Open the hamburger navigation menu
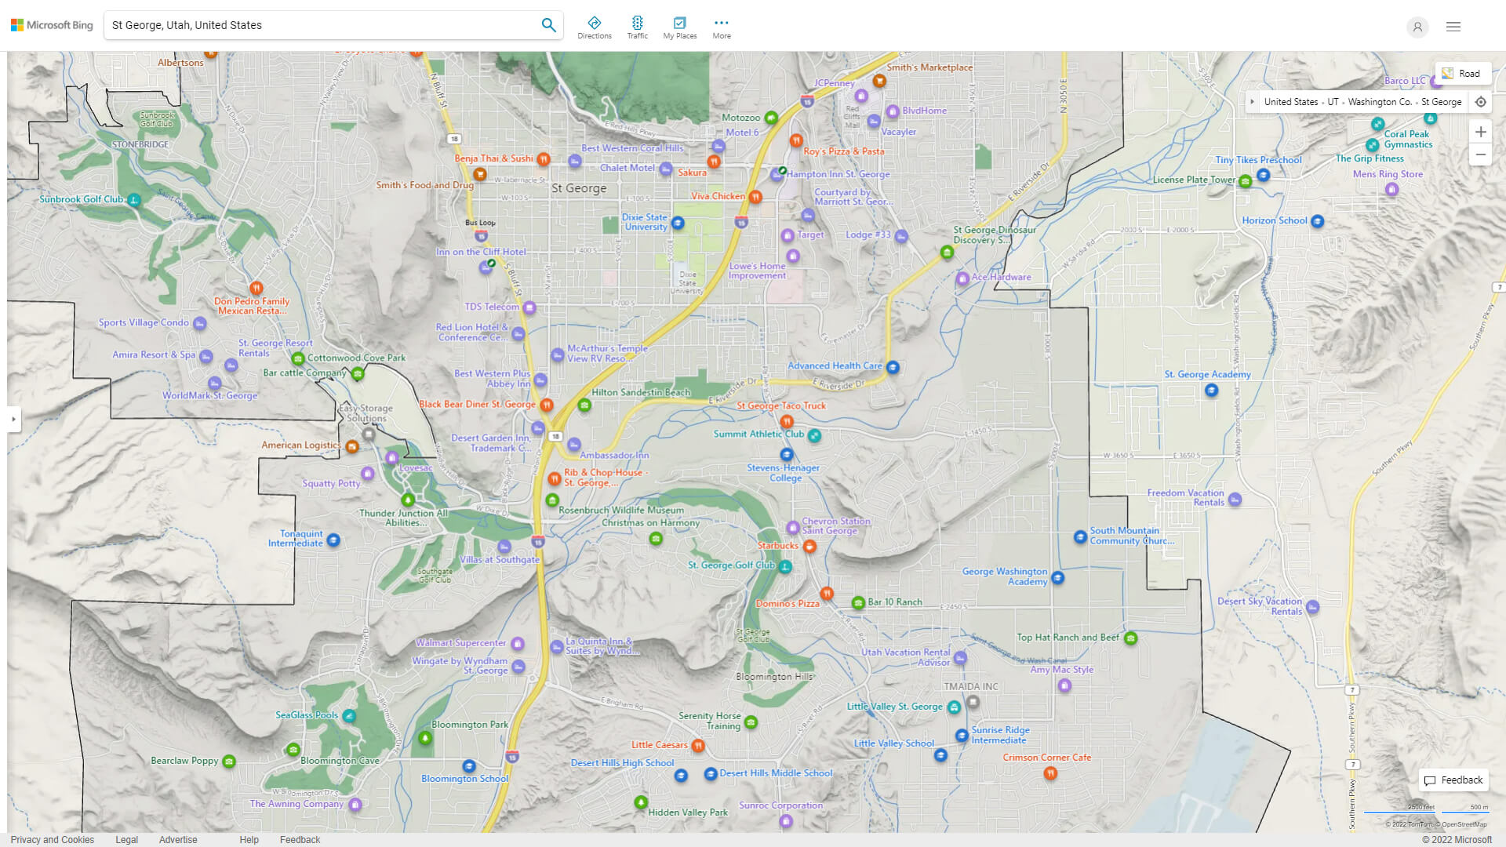 1453,27
